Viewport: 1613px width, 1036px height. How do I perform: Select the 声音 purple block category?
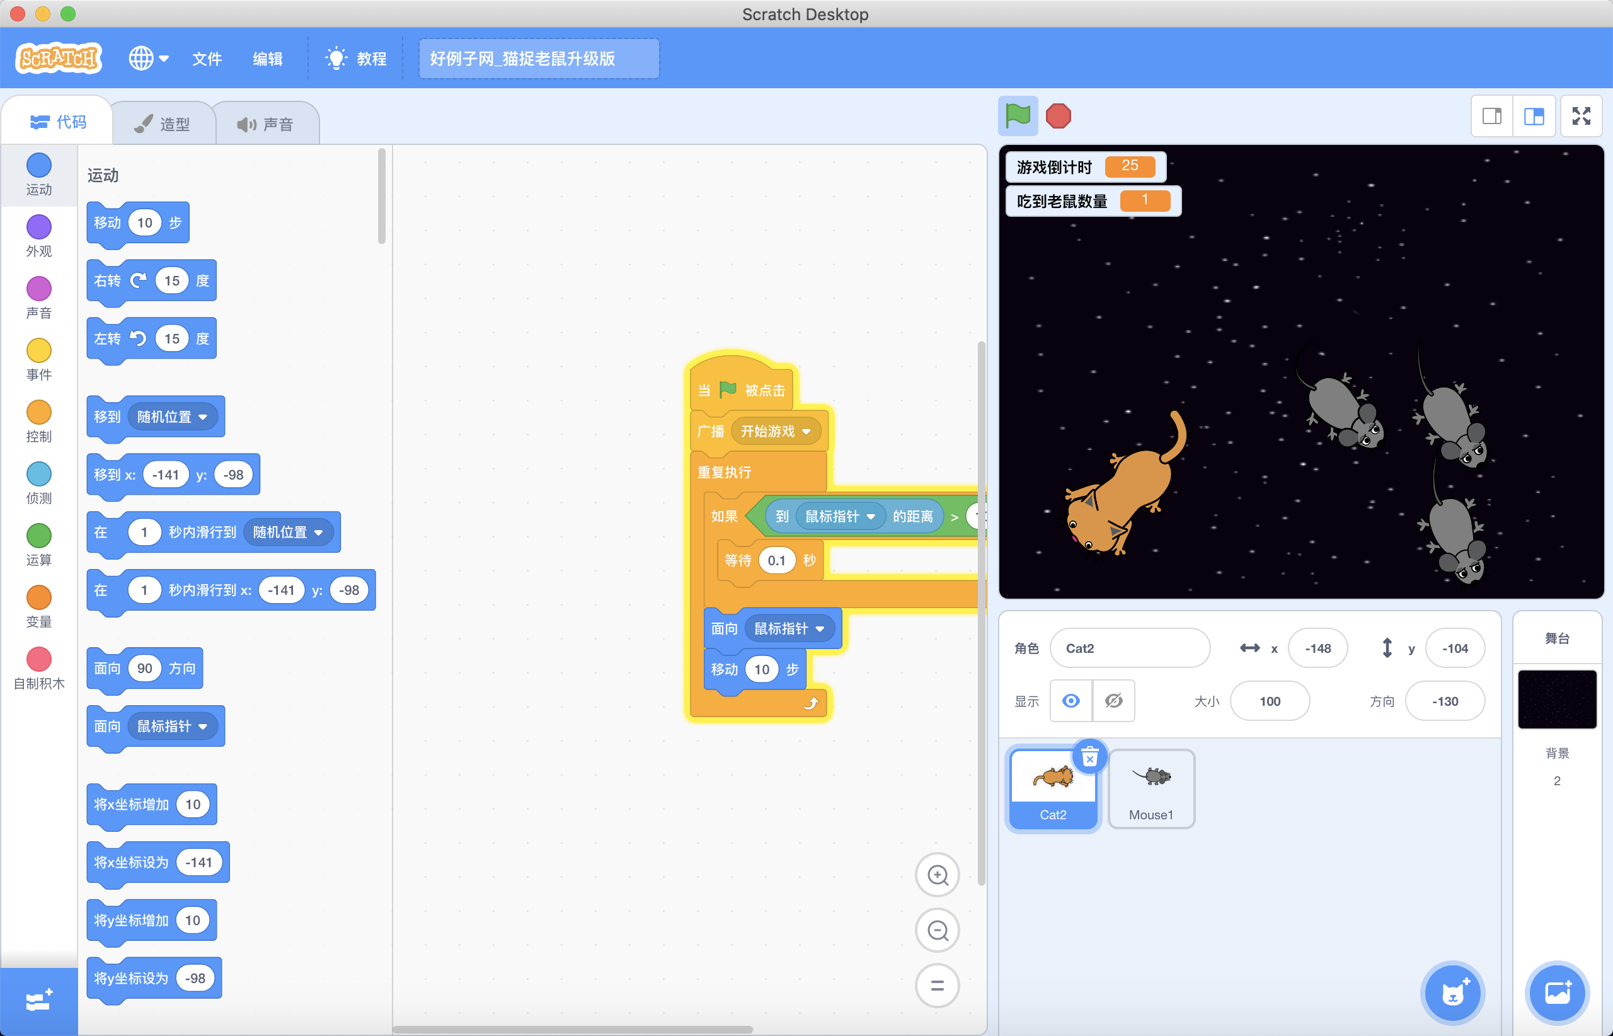click(x=39, y=298)
